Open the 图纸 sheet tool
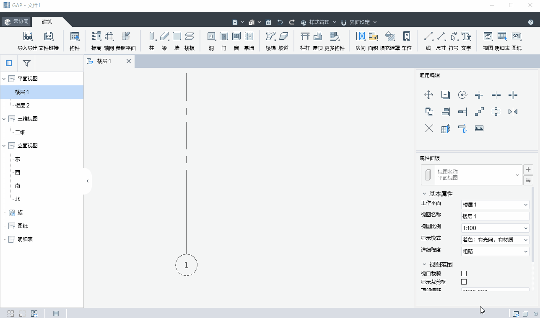540x318 pixels. pyautogui.click(x=517, y=41)
